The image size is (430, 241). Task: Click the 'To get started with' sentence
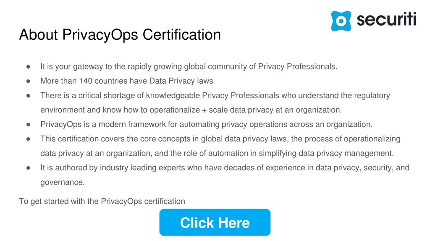pyautogui.click(x=102, y=202)
